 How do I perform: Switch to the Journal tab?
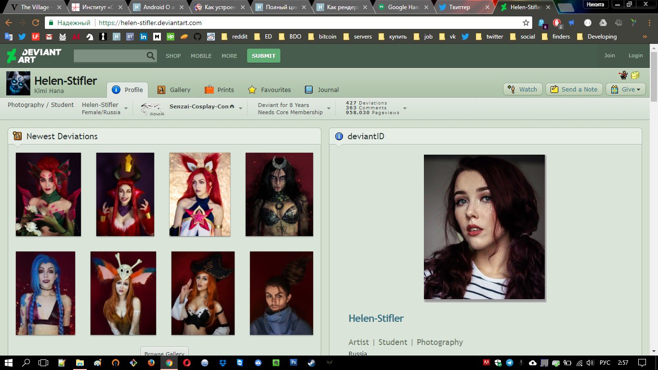pyautogui.click(x=322, y=90)
